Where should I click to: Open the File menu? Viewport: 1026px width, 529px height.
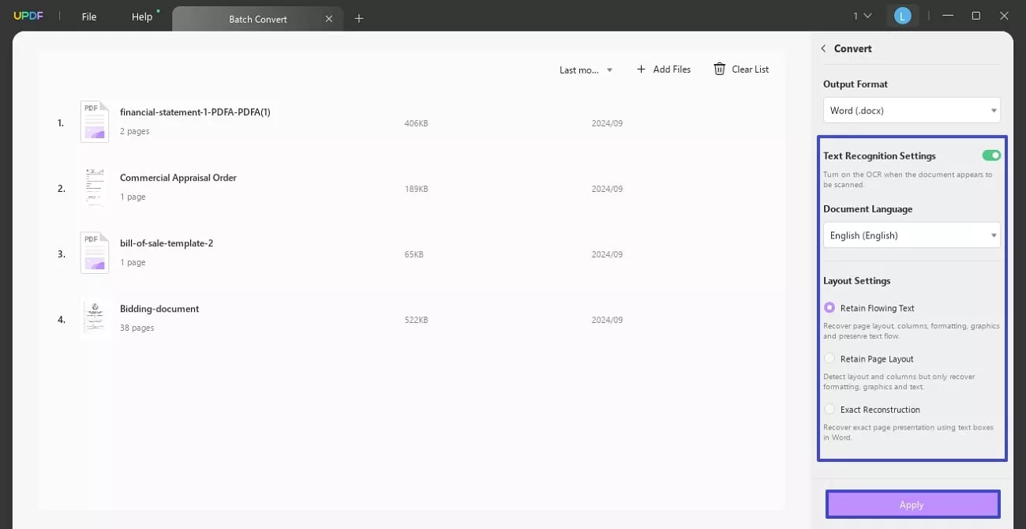88,16
